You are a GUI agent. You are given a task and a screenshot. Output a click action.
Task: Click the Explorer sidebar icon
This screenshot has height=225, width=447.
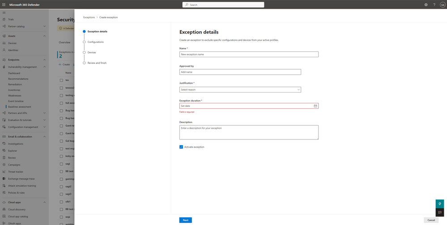[4, 151]
